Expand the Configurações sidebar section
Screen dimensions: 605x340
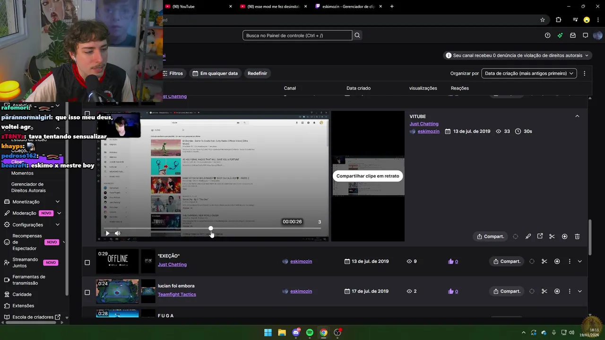tap(58, 225)
